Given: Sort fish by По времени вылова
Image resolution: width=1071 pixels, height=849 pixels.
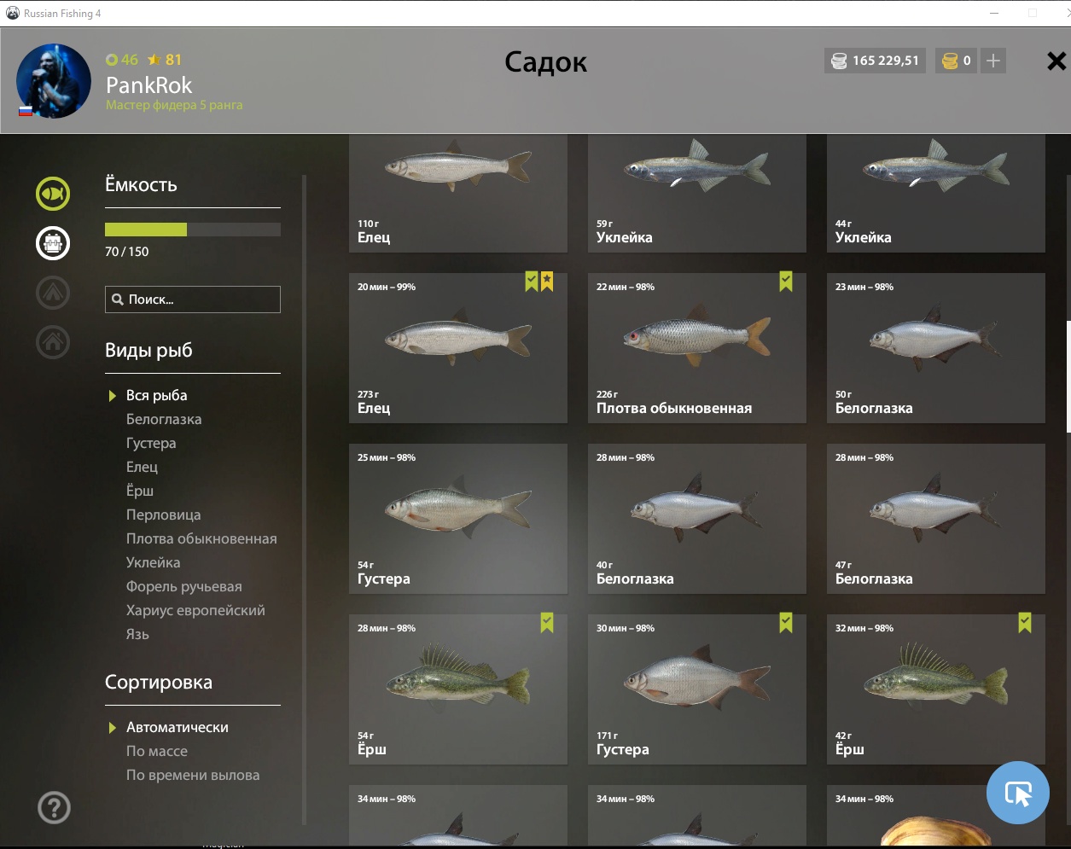Looking at the screenshot, I should coord(193,775).
